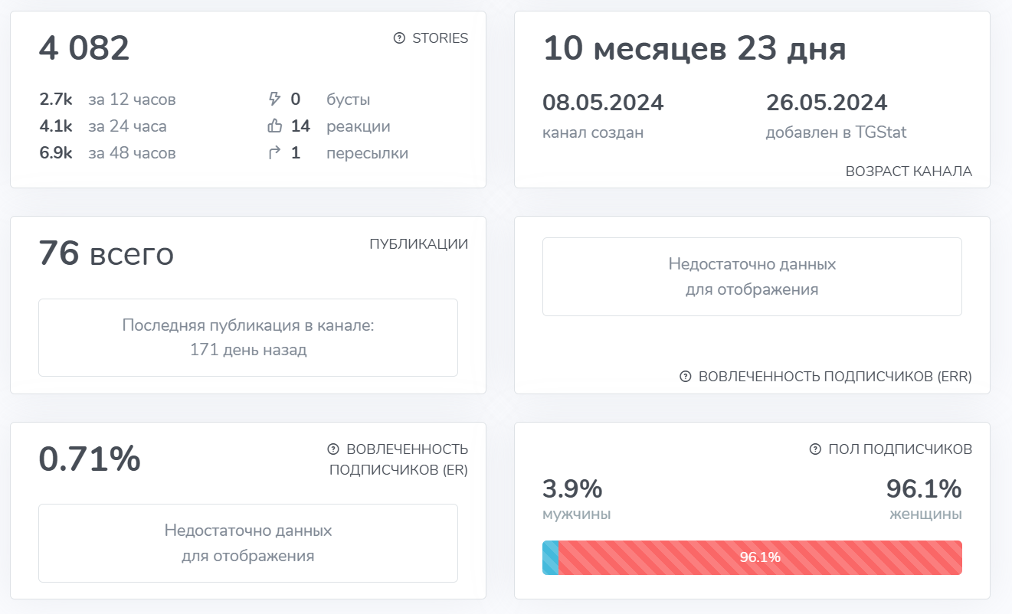Screen dimensions: 1012x614
Task: Click the 76 всего publications total
Action: 106,254
